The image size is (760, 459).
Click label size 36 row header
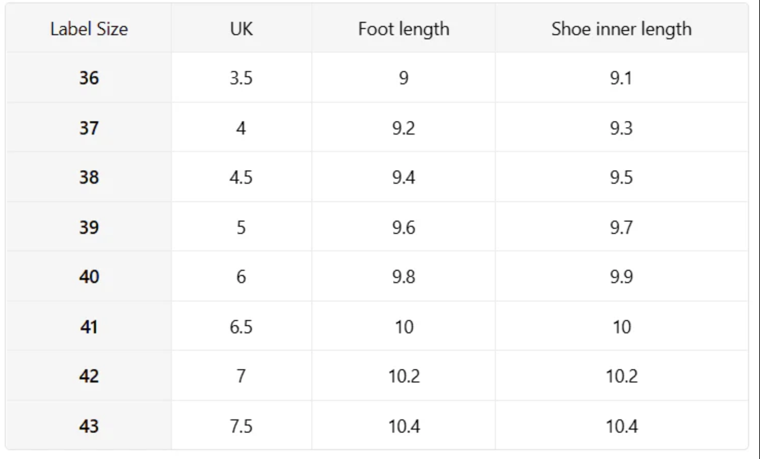pyautogui.click(x=89, y=78)
